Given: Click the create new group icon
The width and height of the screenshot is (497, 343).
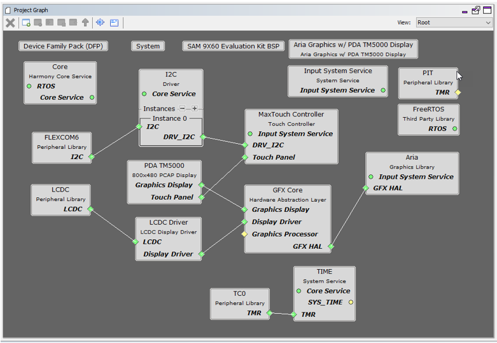Looking at the screenshot, I should pos(26,23).
